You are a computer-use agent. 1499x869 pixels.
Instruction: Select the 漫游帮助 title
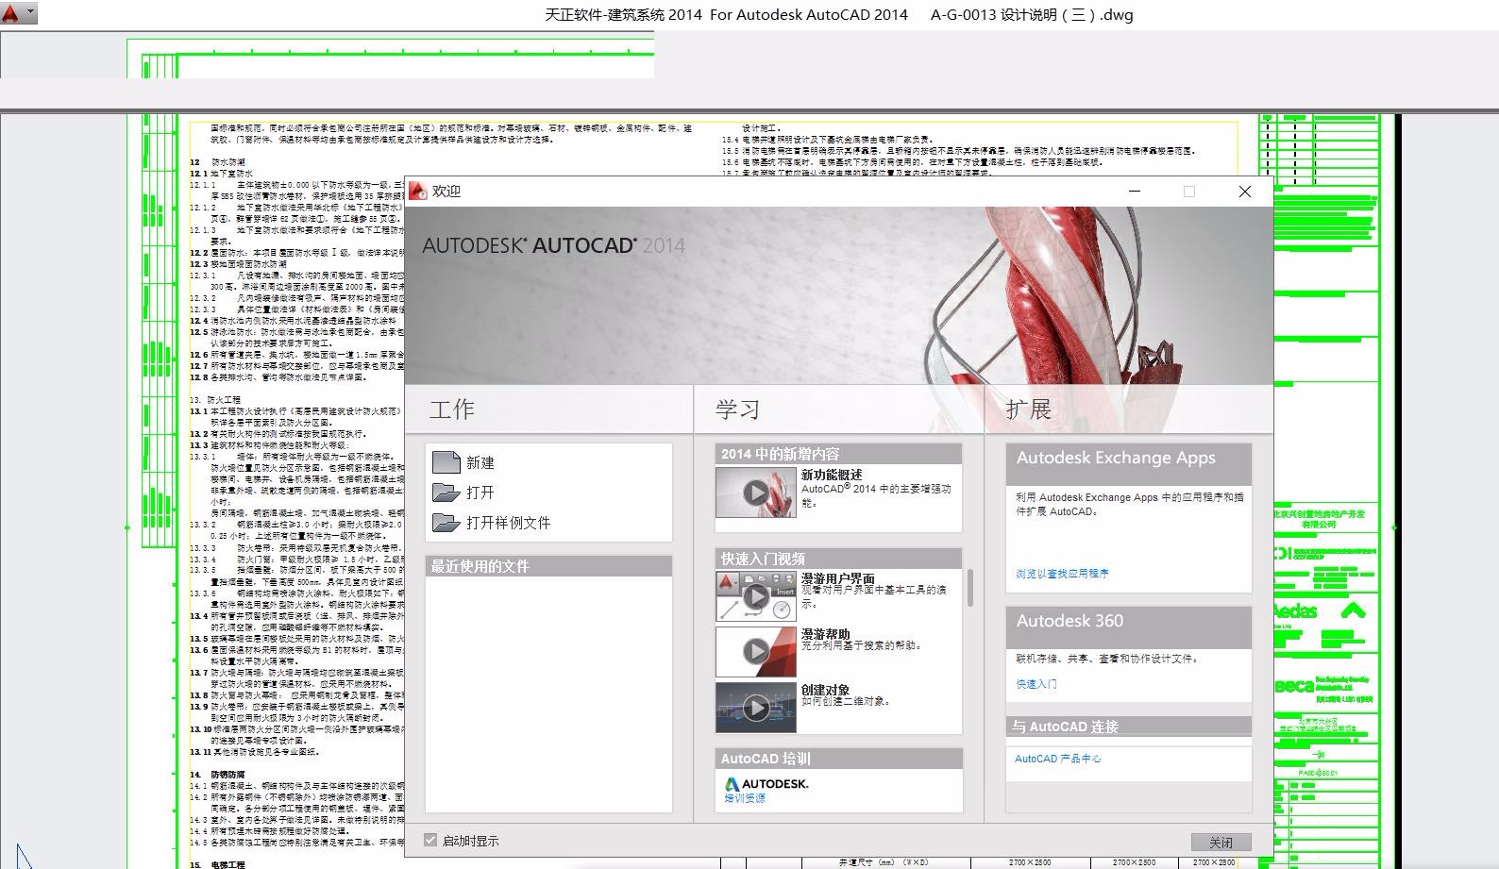(x=826, y=634)
